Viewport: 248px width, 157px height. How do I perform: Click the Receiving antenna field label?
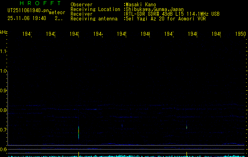point(93,18)
